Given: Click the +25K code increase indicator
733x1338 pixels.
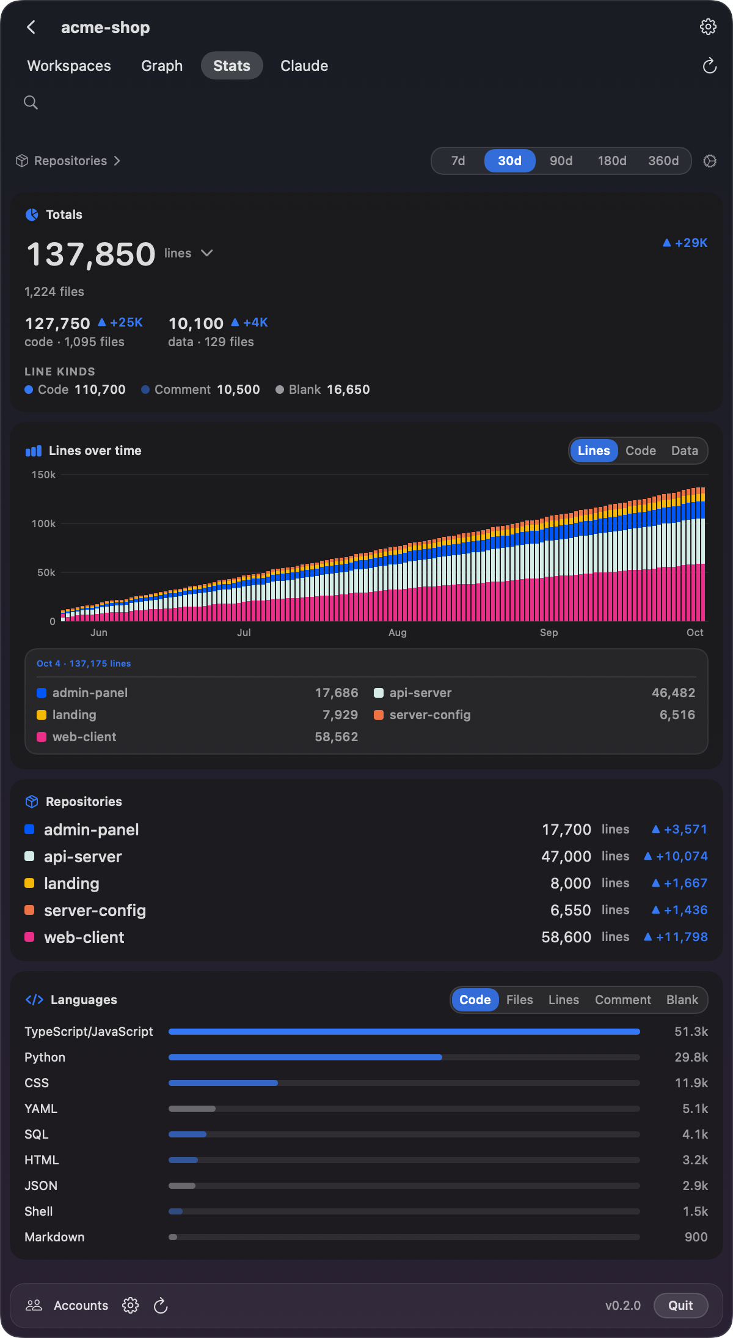Looking at the screenshot, I should point(120,322).
